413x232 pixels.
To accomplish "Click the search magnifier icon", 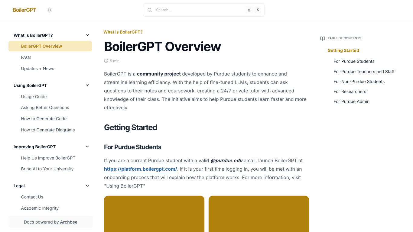I will tap(150, 10).
